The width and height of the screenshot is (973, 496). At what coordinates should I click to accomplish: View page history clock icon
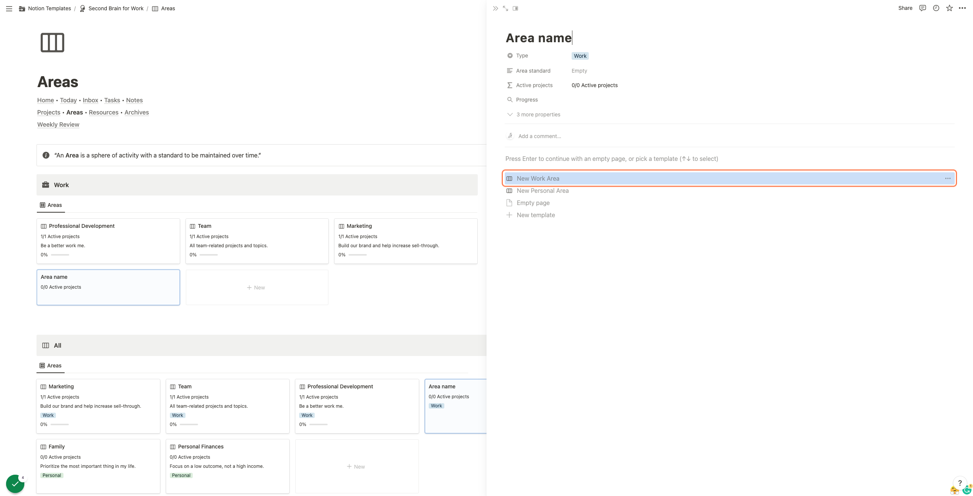tap(936, 8)
